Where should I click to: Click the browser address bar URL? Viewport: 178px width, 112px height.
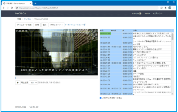point(38,8)
